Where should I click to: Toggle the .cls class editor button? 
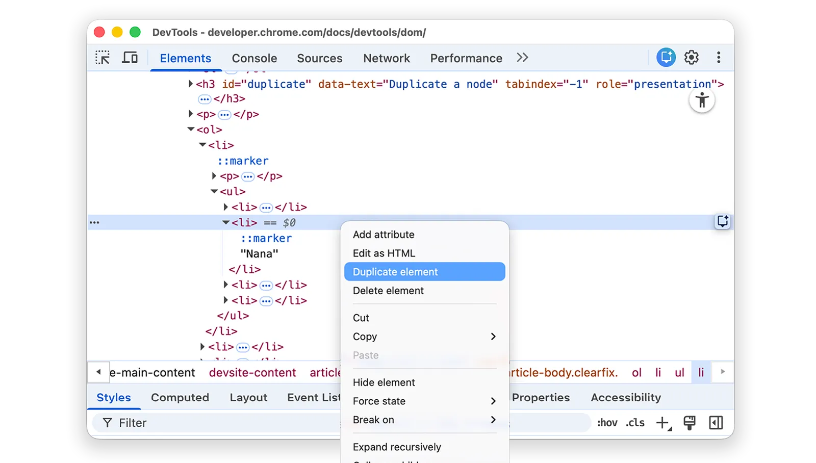coord(635,423)
